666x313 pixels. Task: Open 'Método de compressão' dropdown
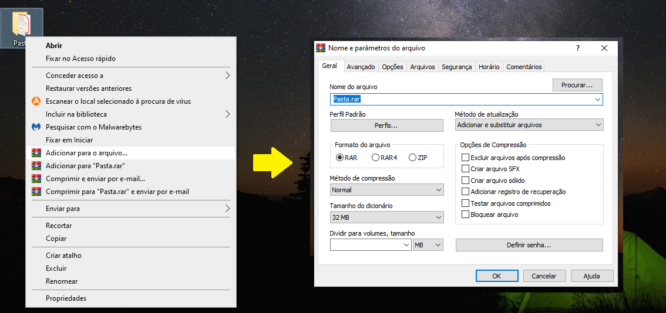point(386,190)
